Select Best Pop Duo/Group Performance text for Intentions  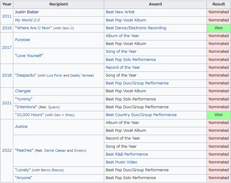[x=137, y=107]
